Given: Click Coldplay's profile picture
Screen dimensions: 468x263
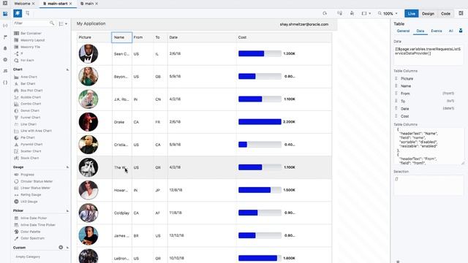Looking at the screenshot, I should click(x=88, y=213).
